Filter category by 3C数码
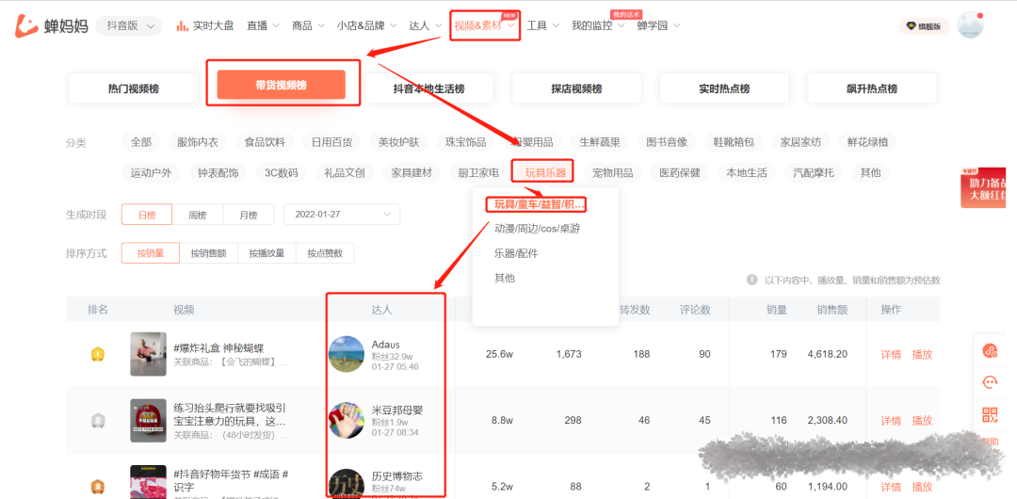 tap(282, 172)
